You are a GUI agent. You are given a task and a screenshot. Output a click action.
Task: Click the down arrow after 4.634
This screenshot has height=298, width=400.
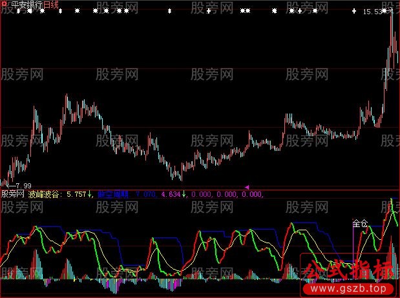click(x=184, y=194)
